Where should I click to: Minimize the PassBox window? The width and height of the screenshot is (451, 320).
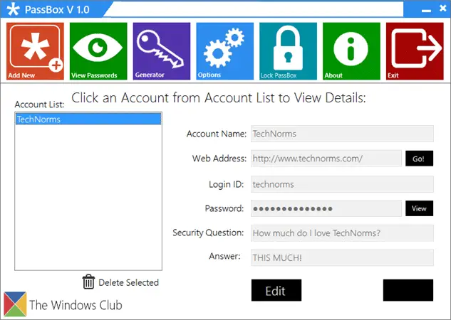426,11
